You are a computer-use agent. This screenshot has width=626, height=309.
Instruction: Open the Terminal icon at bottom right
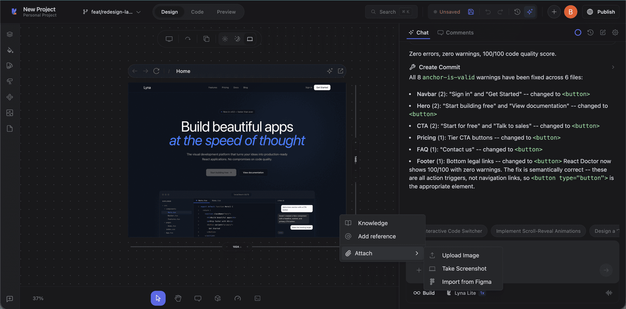(x=257, y=298)
